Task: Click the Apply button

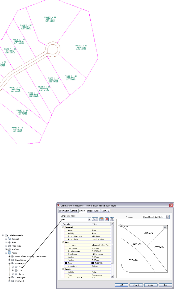Action: pos(151,285)
